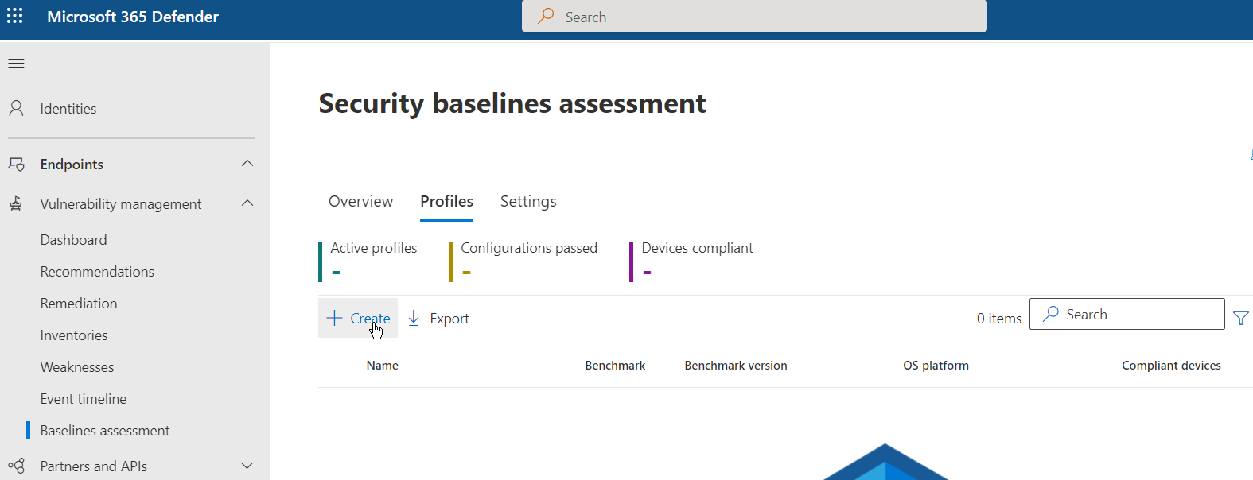Open Weaknesses in the sidebar
The width and height of the screenshot is (1253, 480).
pyautogui.click(x=77, y=367)
